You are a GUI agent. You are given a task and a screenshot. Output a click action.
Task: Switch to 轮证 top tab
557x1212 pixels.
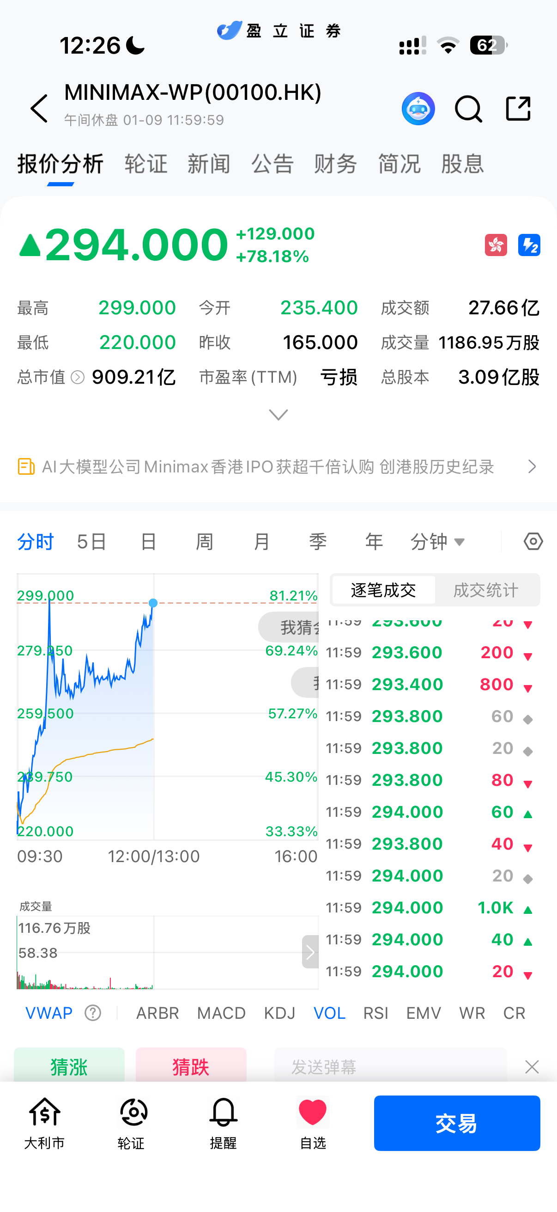pos(145,164)
